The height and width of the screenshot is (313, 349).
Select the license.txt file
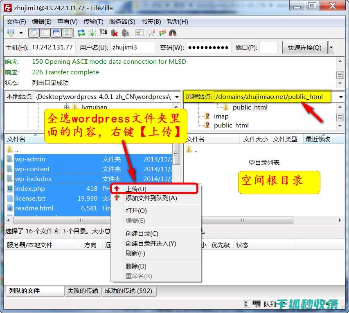coord(30,198)
